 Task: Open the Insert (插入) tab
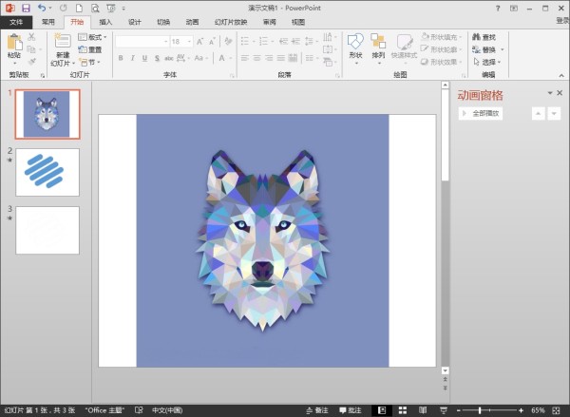coord(104,21)
